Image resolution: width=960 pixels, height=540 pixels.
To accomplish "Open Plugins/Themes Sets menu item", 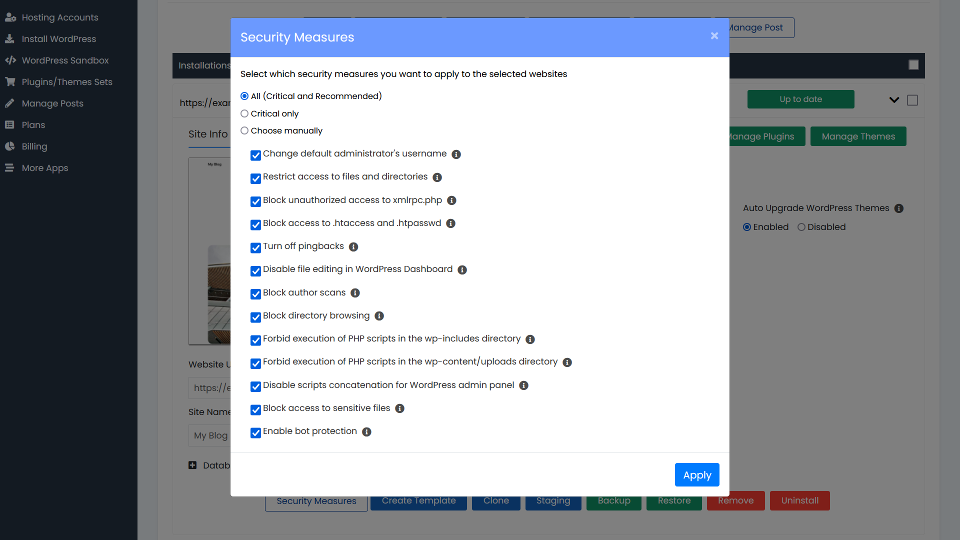I will click(67, 82).
